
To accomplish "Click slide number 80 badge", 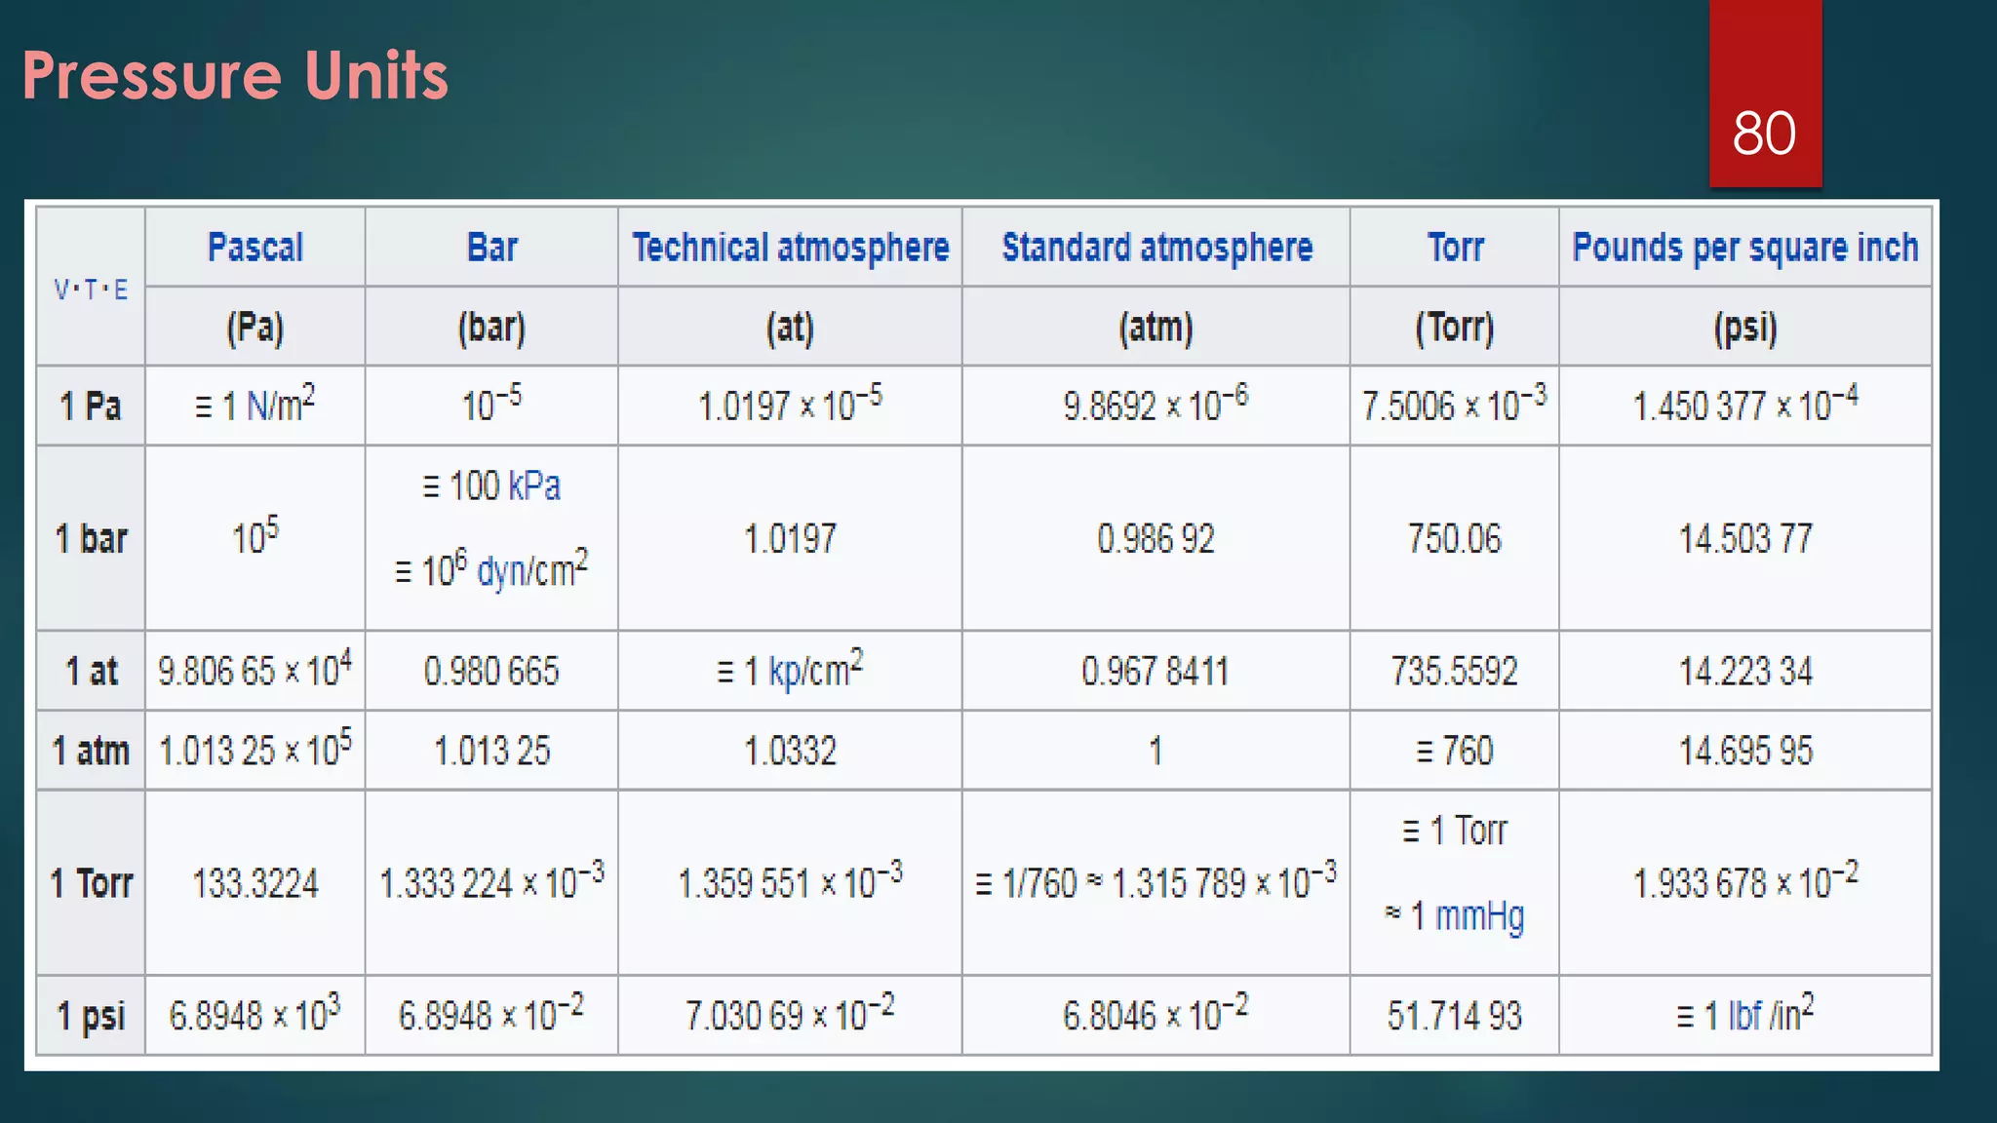I will [x=1765, y=94].
